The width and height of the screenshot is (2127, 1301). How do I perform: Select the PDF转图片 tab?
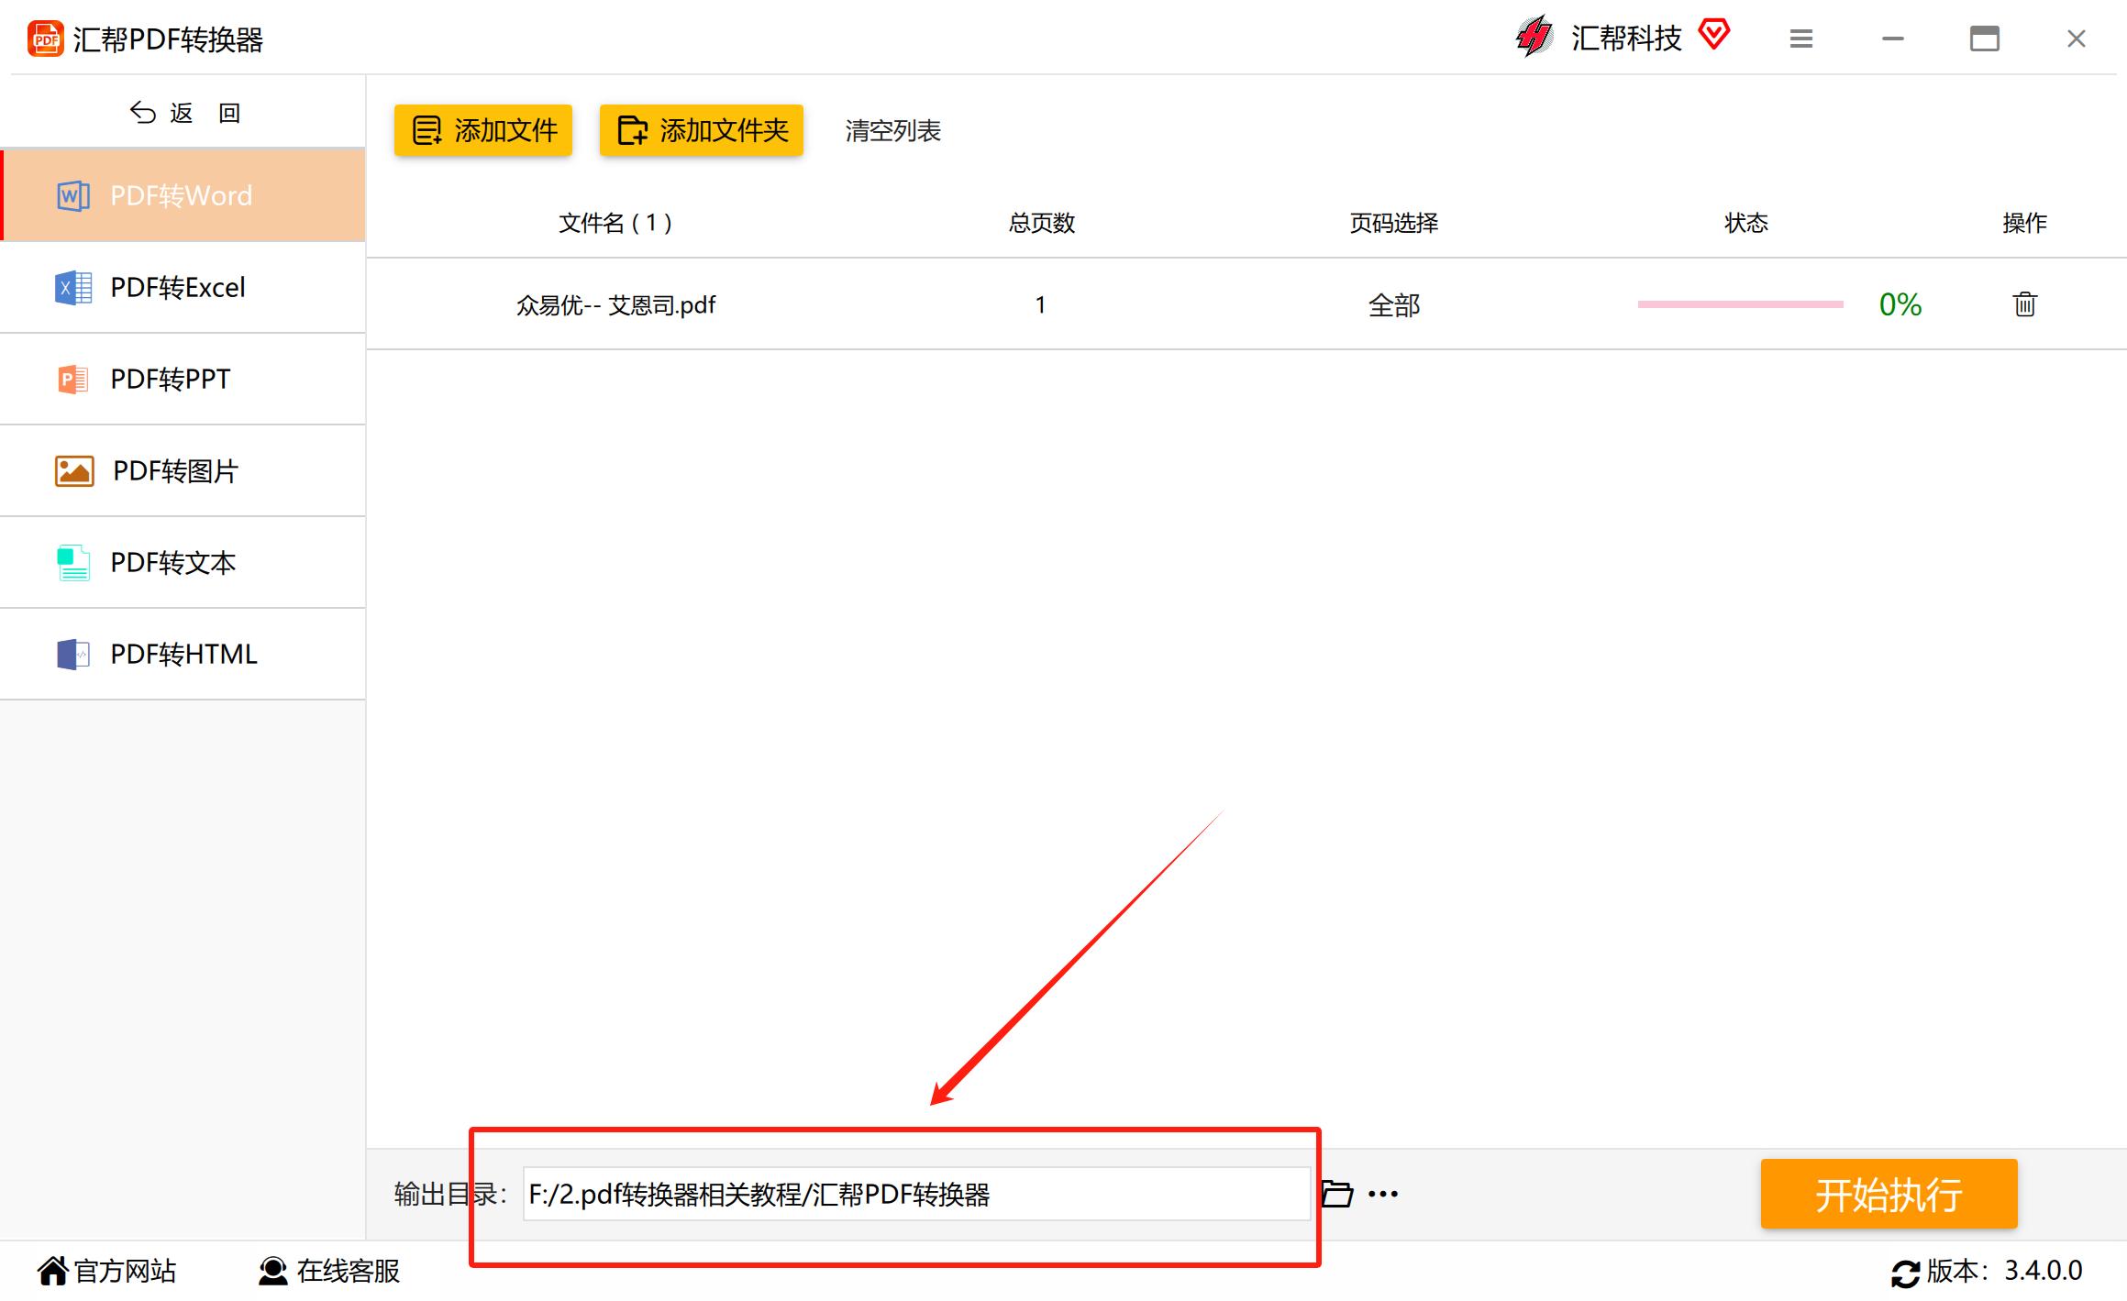(183, 470)
